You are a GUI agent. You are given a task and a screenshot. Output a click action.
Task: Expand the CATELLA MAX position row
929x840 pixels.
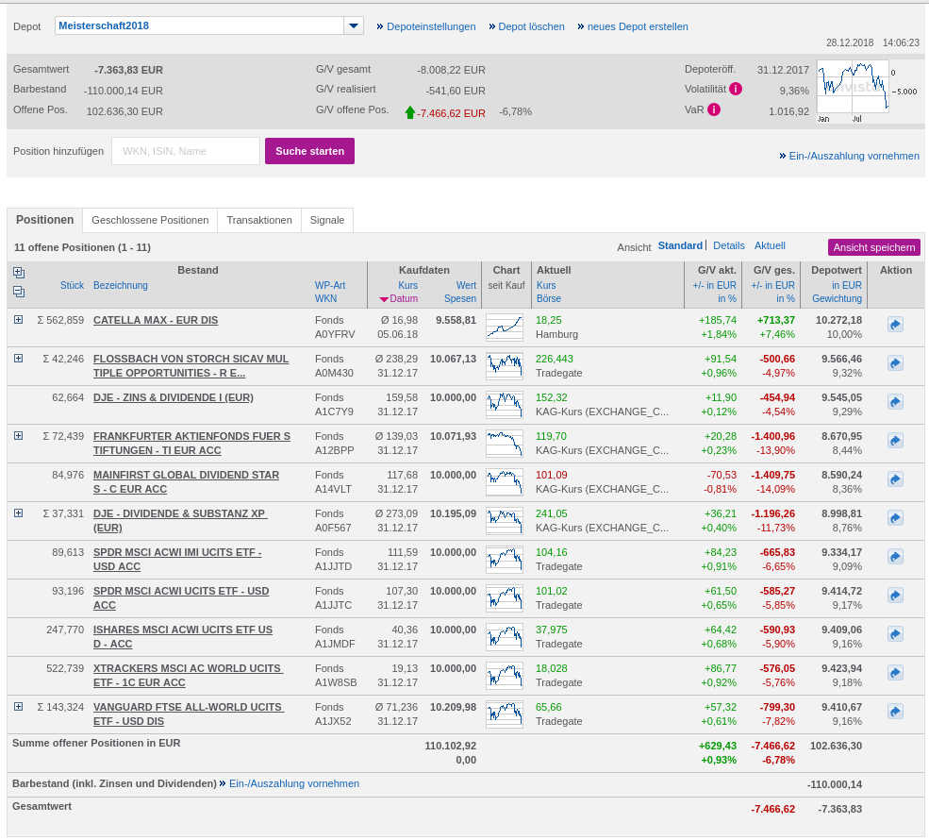[x=18, y=320]
